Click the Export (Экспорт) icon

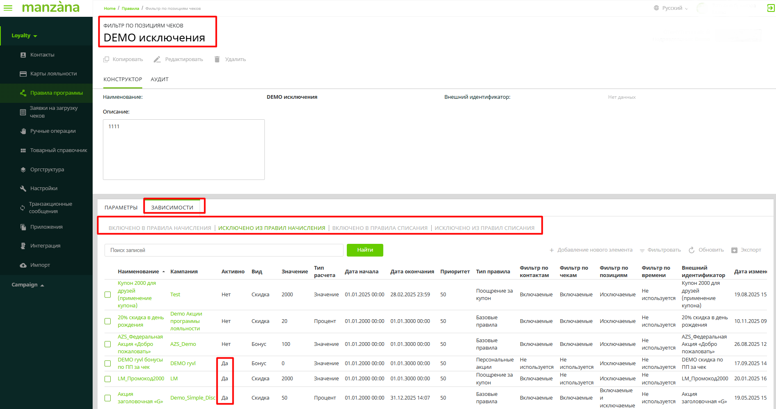(734, 250)
